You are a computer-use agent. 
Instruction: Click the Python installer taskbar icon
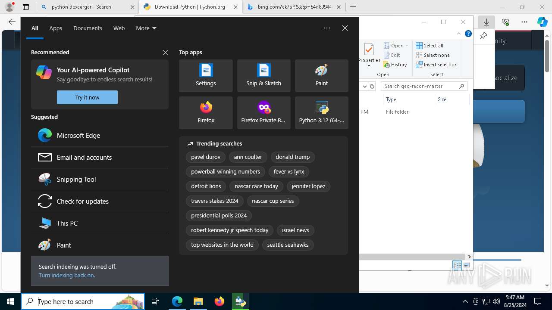[x=240, y=301]
